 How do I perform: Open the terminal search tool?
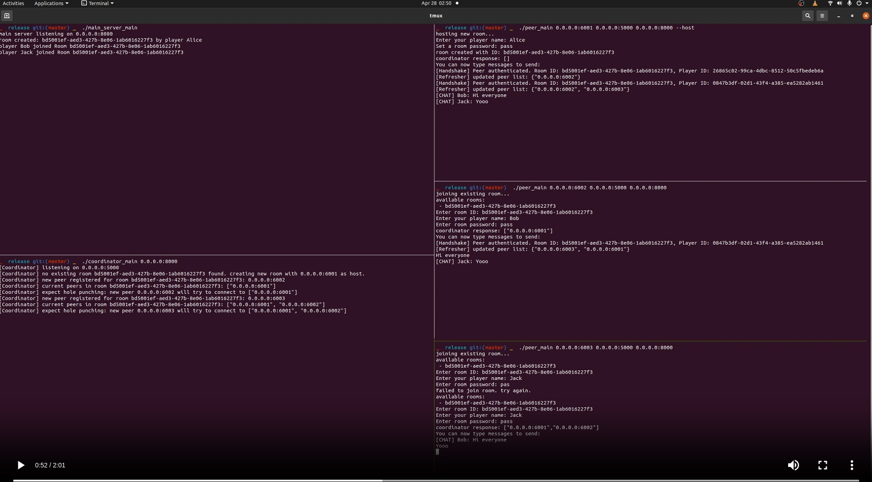click(807, 15)
